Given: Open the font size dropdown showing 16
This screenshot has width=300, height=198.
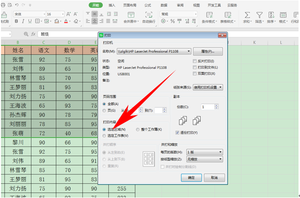Looking at the screenshot, I should [62, 14].
